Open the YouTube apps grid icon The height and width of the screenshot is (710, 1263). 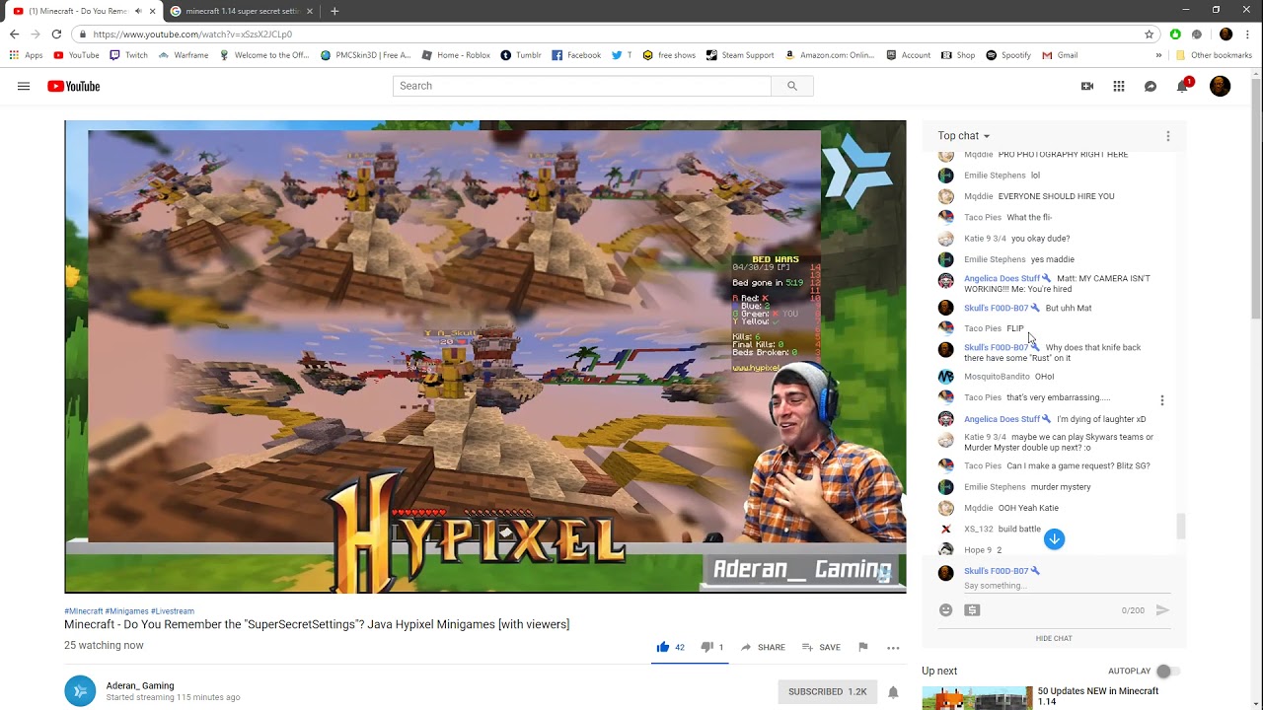click(x=1119, y=86)
